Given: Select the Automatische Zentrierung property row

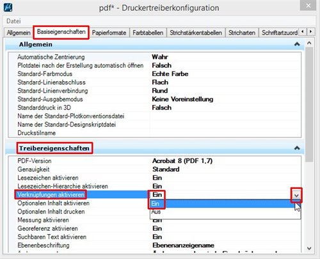Looking at the screenshot, I should 155,57.
